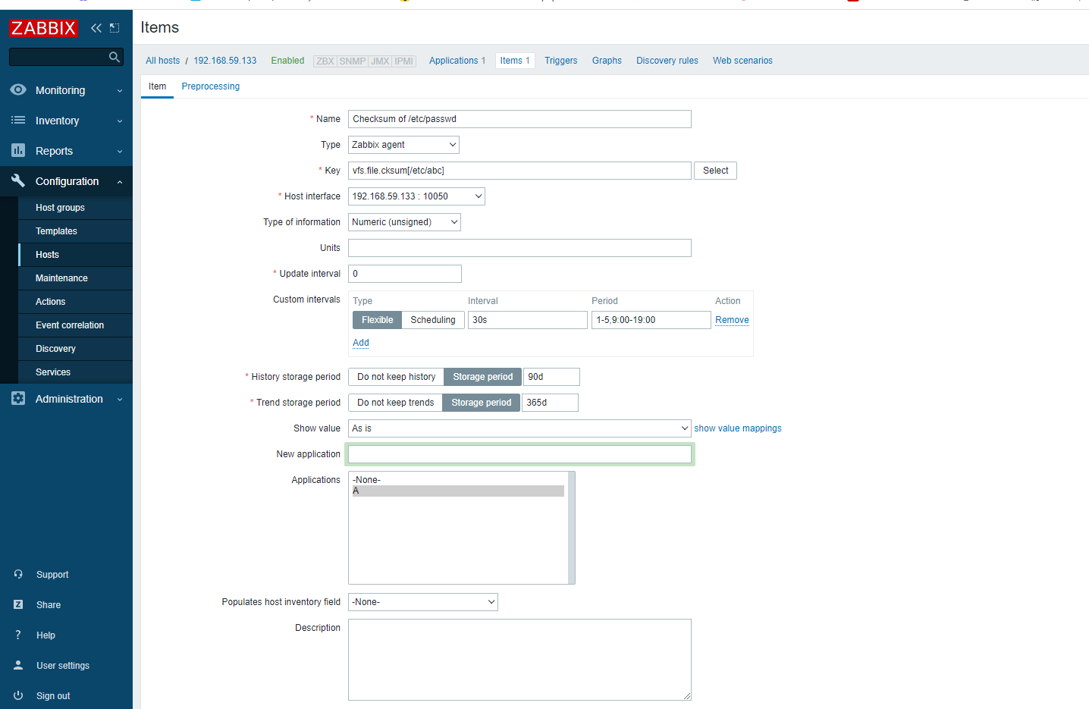
Task: Click the Help question mark icon
Action: point(18,635)
